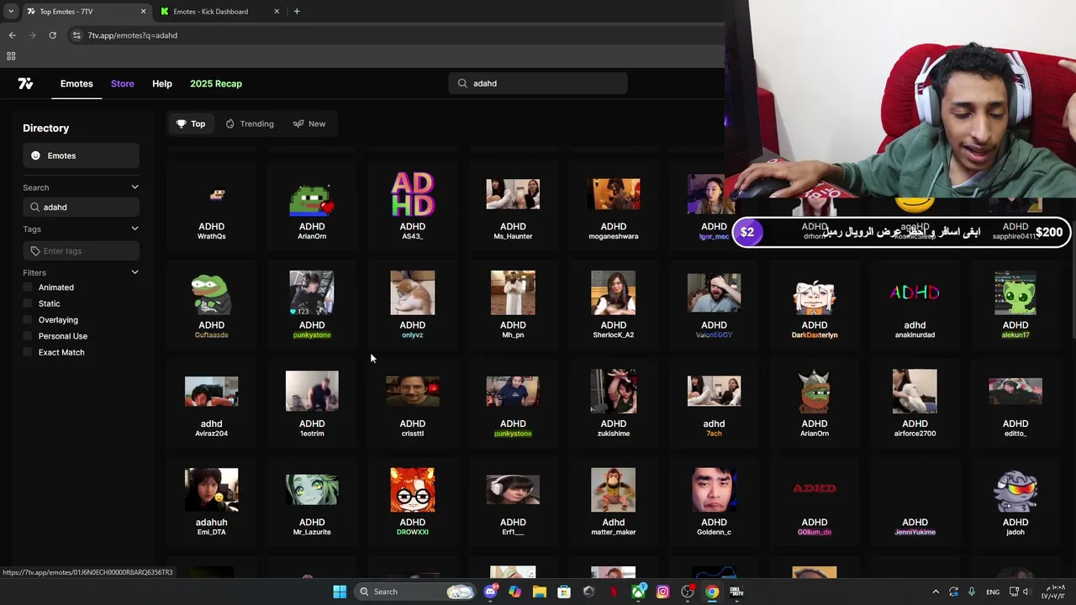Viewport: 1076px width, 605px height.
Task: Select the New sorting tab
Action: (309, 124)
